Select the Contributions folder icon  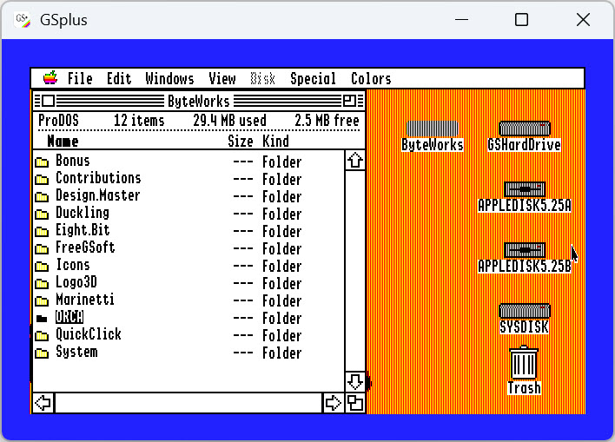coord(42,179)
